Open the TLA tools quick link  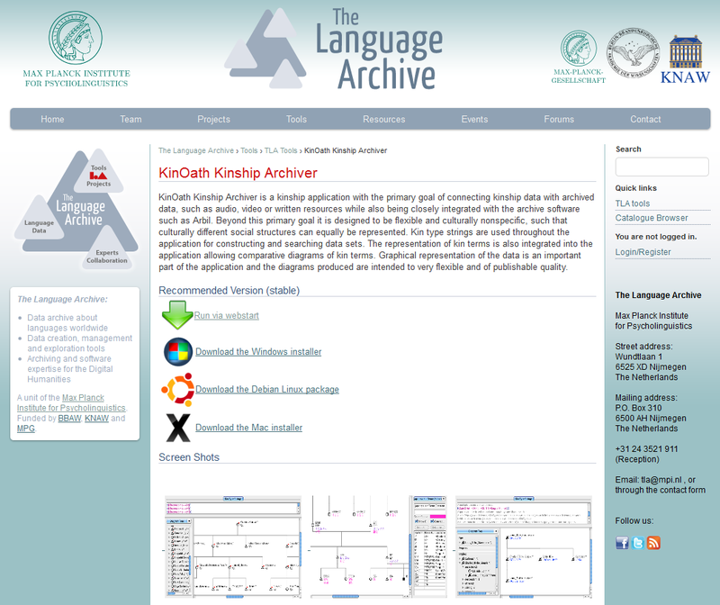(x=633, y=203)
